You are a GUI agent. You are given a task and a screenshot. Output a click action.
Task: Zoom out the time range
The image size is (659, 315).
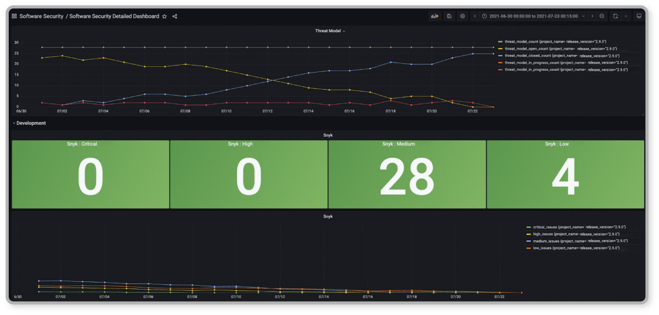click(602, 16)
